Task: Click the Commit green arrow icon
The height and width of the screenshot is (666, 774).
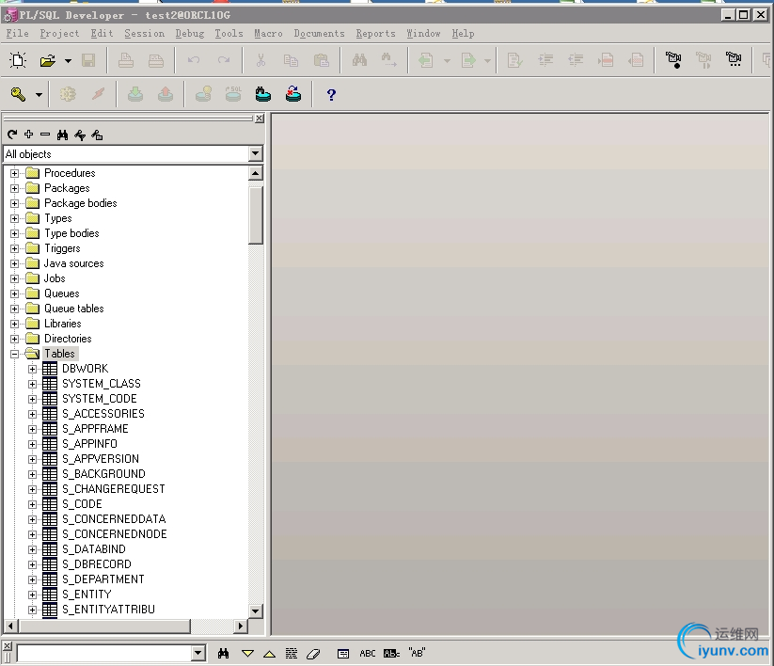Action: tap(134, 94)
